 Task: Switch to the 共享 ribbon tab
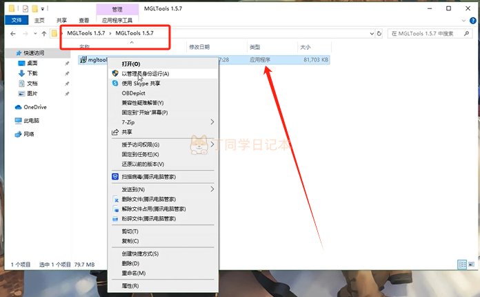(x=61, y=20)
